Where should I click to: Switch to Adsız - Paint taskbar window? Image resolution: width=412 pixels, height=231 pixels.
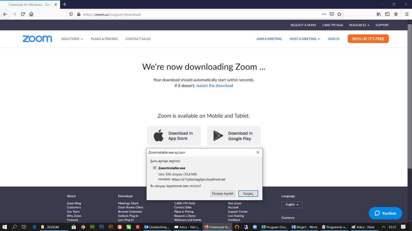363,227
